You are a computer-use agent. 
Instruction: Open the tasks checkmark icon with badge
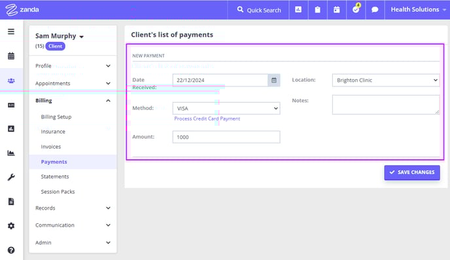click(x=356, y=9)
